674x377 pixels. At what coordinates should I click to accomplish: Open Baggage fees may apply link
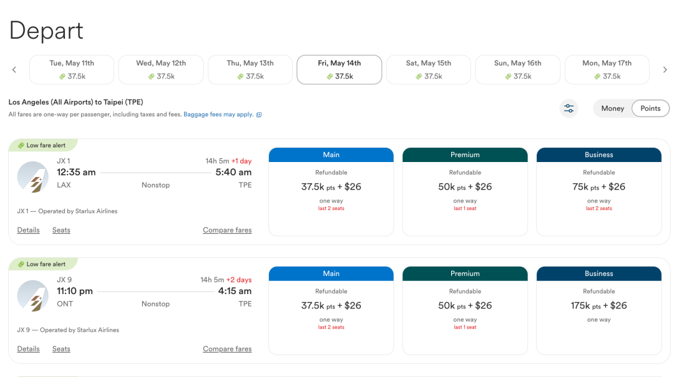tap(218, 114)
